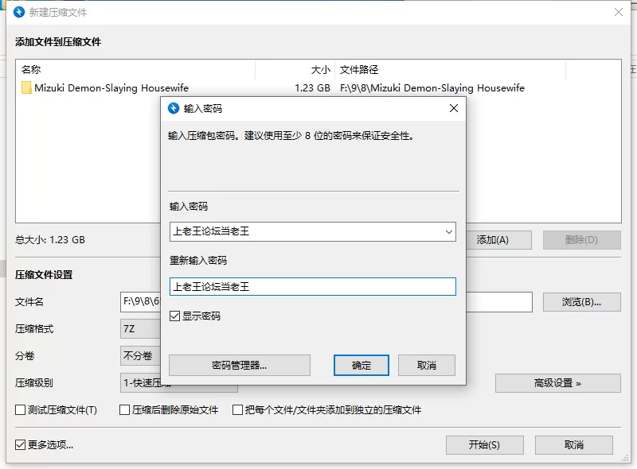
Task: Check 把每个文件/文件夹添加到独立的压缩文件
Action: click(x=237, y=409)
